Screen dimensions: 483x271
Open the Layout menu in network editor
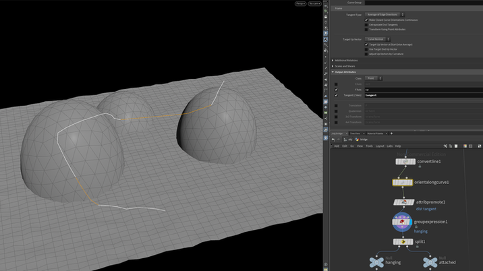[x=380, y=146]
